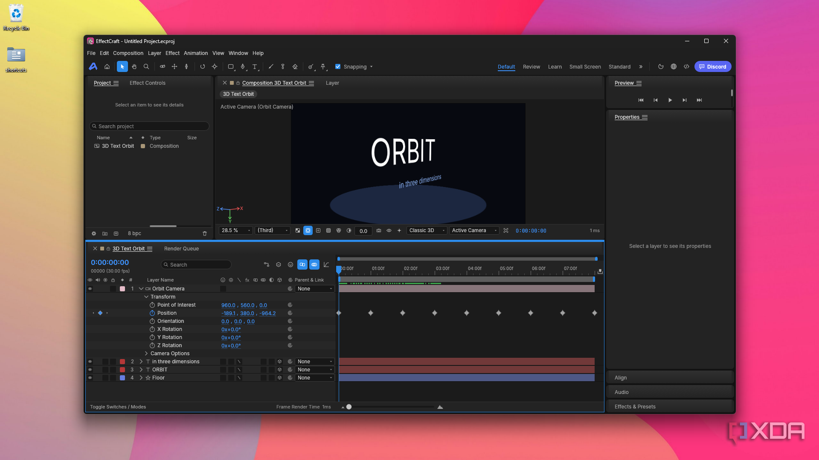
Task: Toggle the Snapping checkbox
Action: click(338, 66)
